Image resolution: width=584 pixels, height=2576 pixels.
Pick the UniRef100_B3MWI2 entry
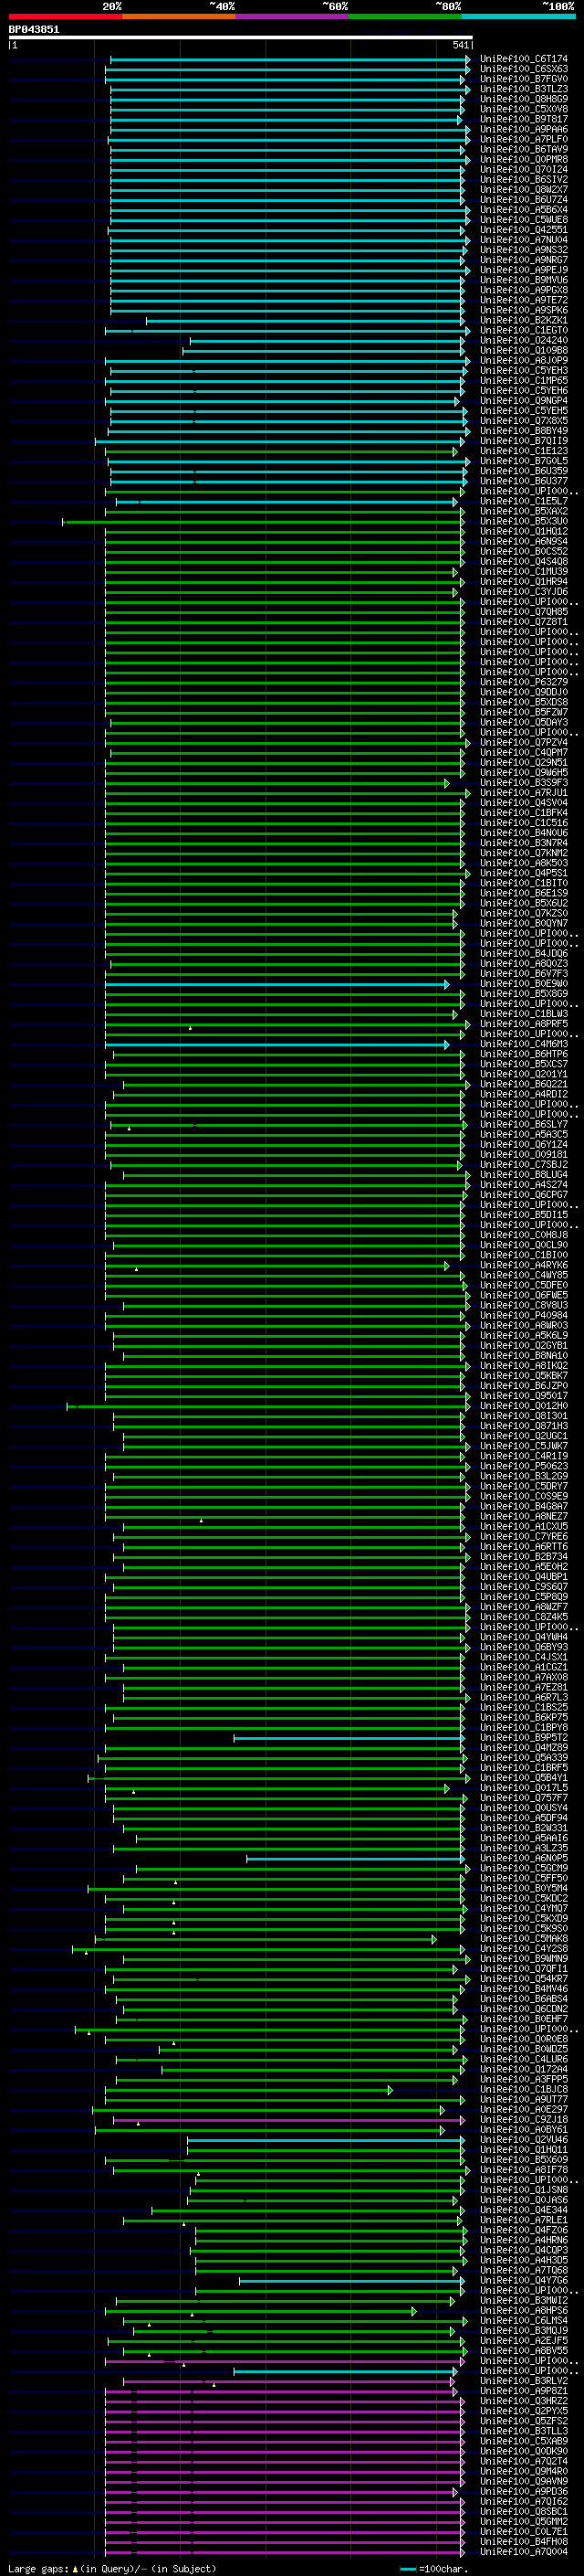[x=523, y=2301]
